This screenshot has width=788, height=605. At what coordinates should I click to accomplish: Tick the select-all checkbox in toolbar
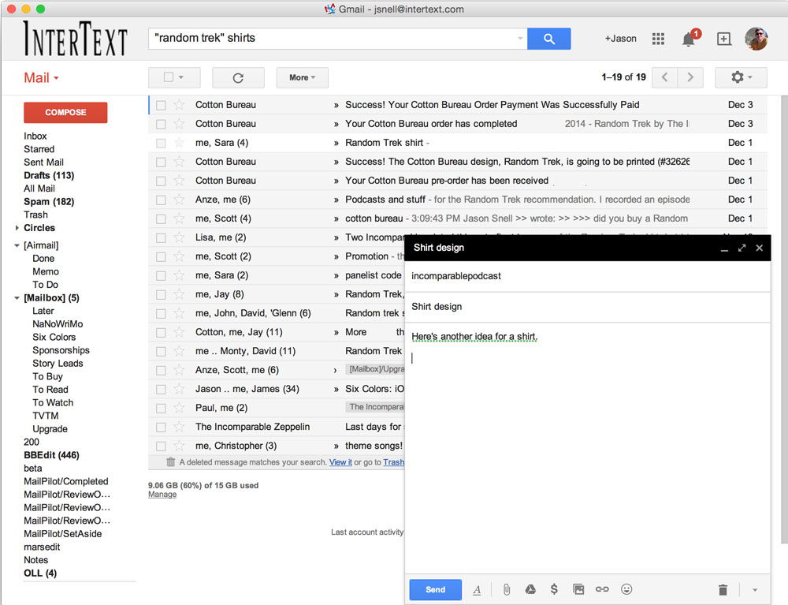pyautogui.click(x=169, y=77)
